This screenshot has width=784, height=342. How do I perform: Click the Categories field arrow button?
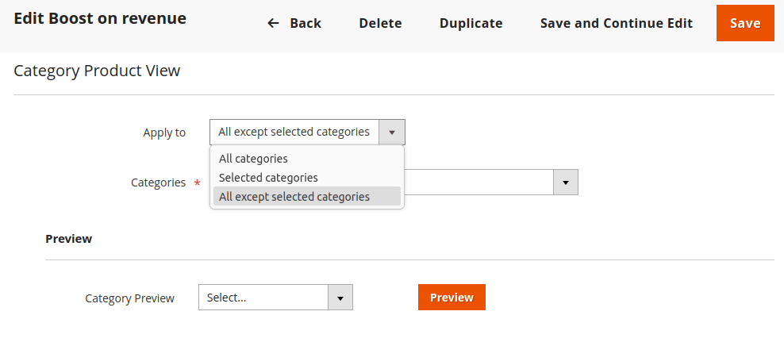[x=565, y=183]
